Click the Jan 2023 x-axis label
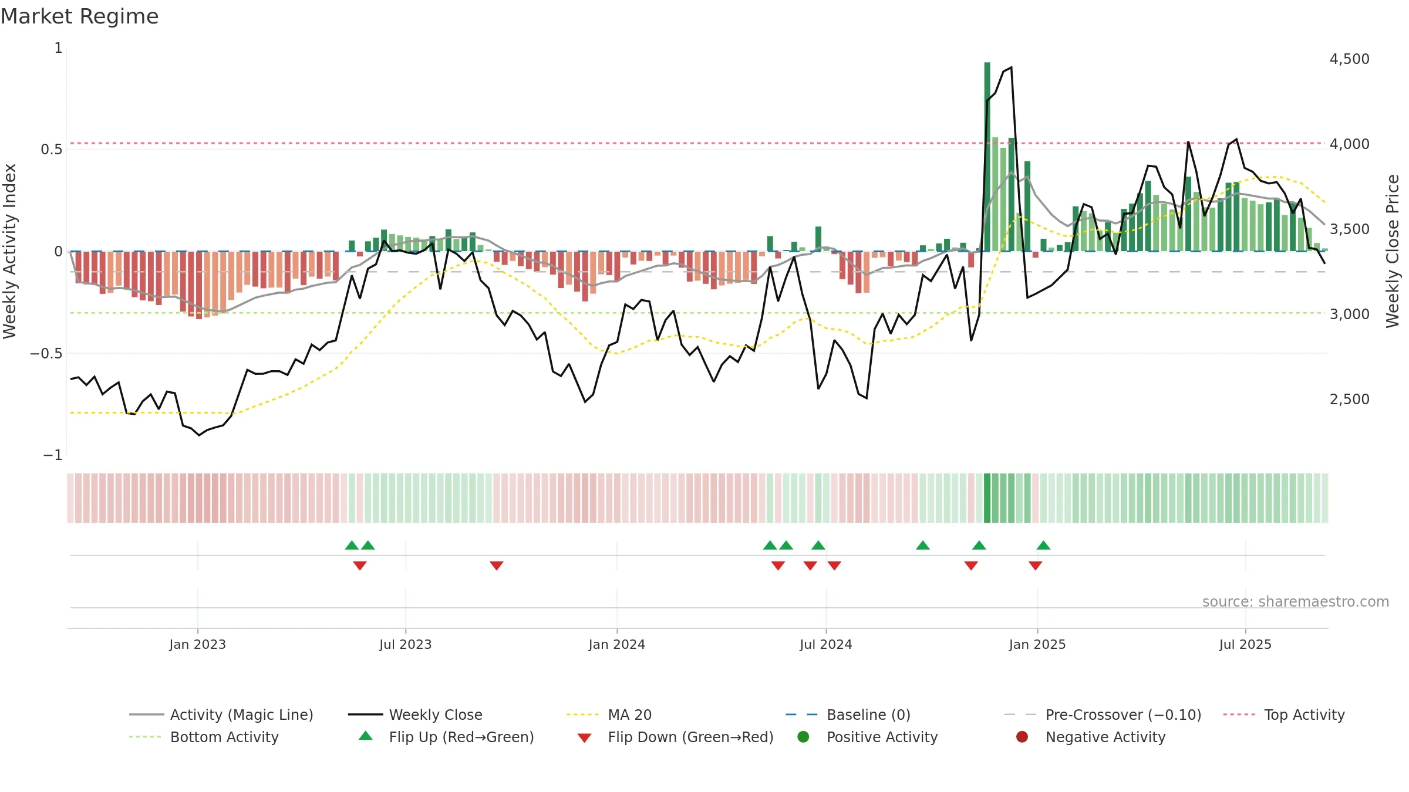 (198, 644)
